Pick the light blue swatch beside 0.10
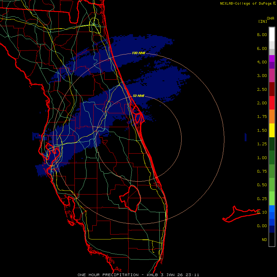 pyautogui.click(x=272, y=209)
